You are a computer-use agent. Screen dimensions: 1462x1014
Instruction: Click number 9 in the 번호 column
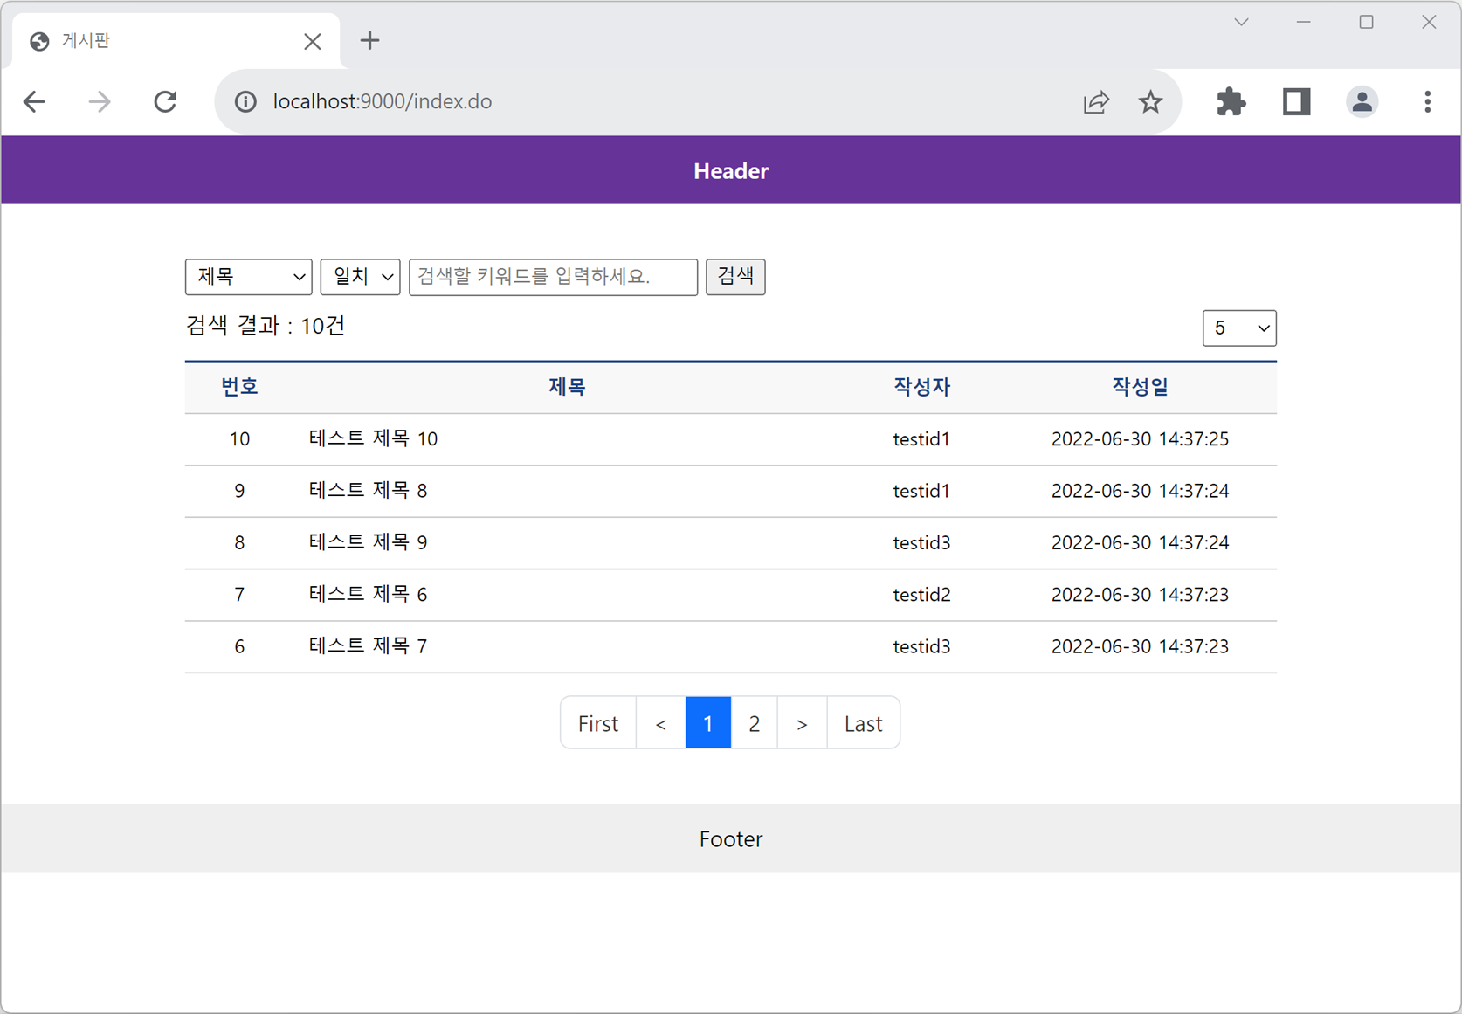pos(239,491)
